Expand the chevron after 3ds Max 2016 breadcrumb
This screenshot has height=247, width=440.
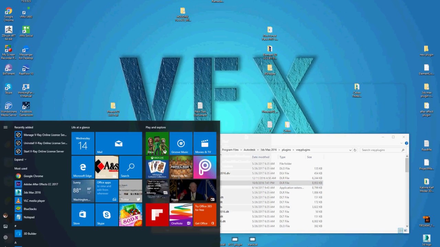(x=279, y=150)
